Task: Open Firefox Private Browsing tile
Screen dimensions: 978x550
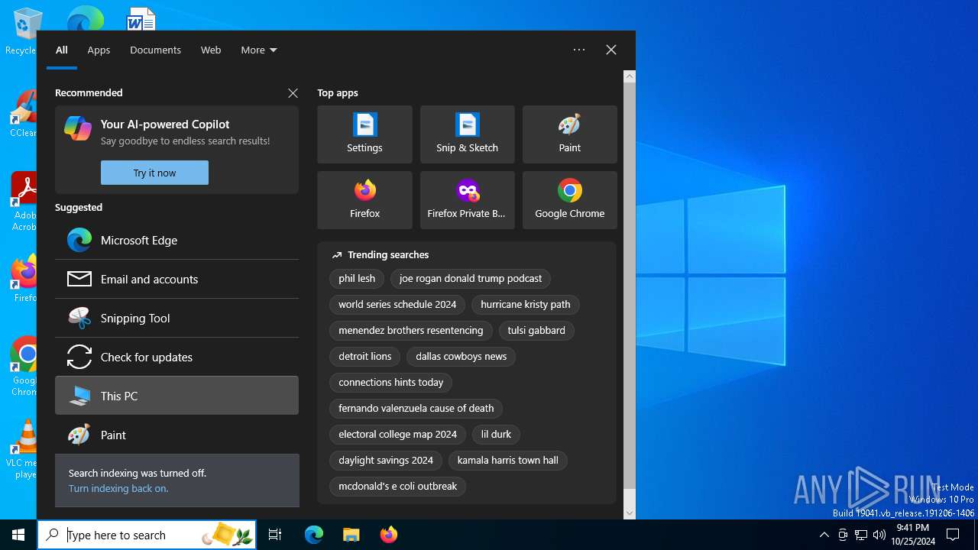Action: (x=467, y=200)
